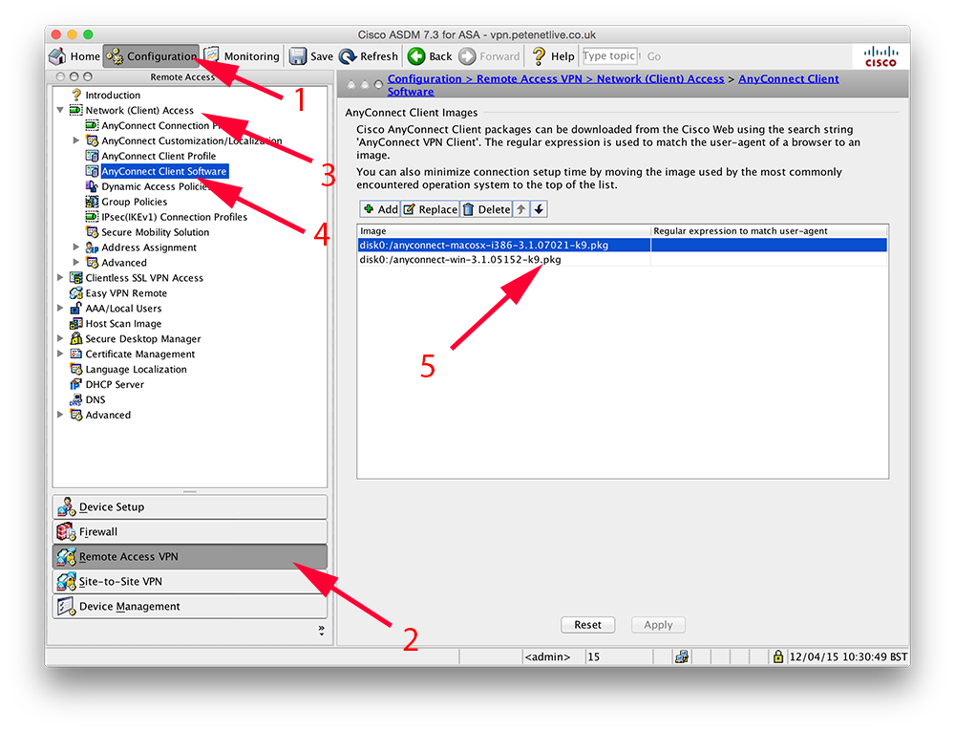Select Easy VPN Remote
The width and height of the screenshot is (955, 731).
click(x=126, y=293)
